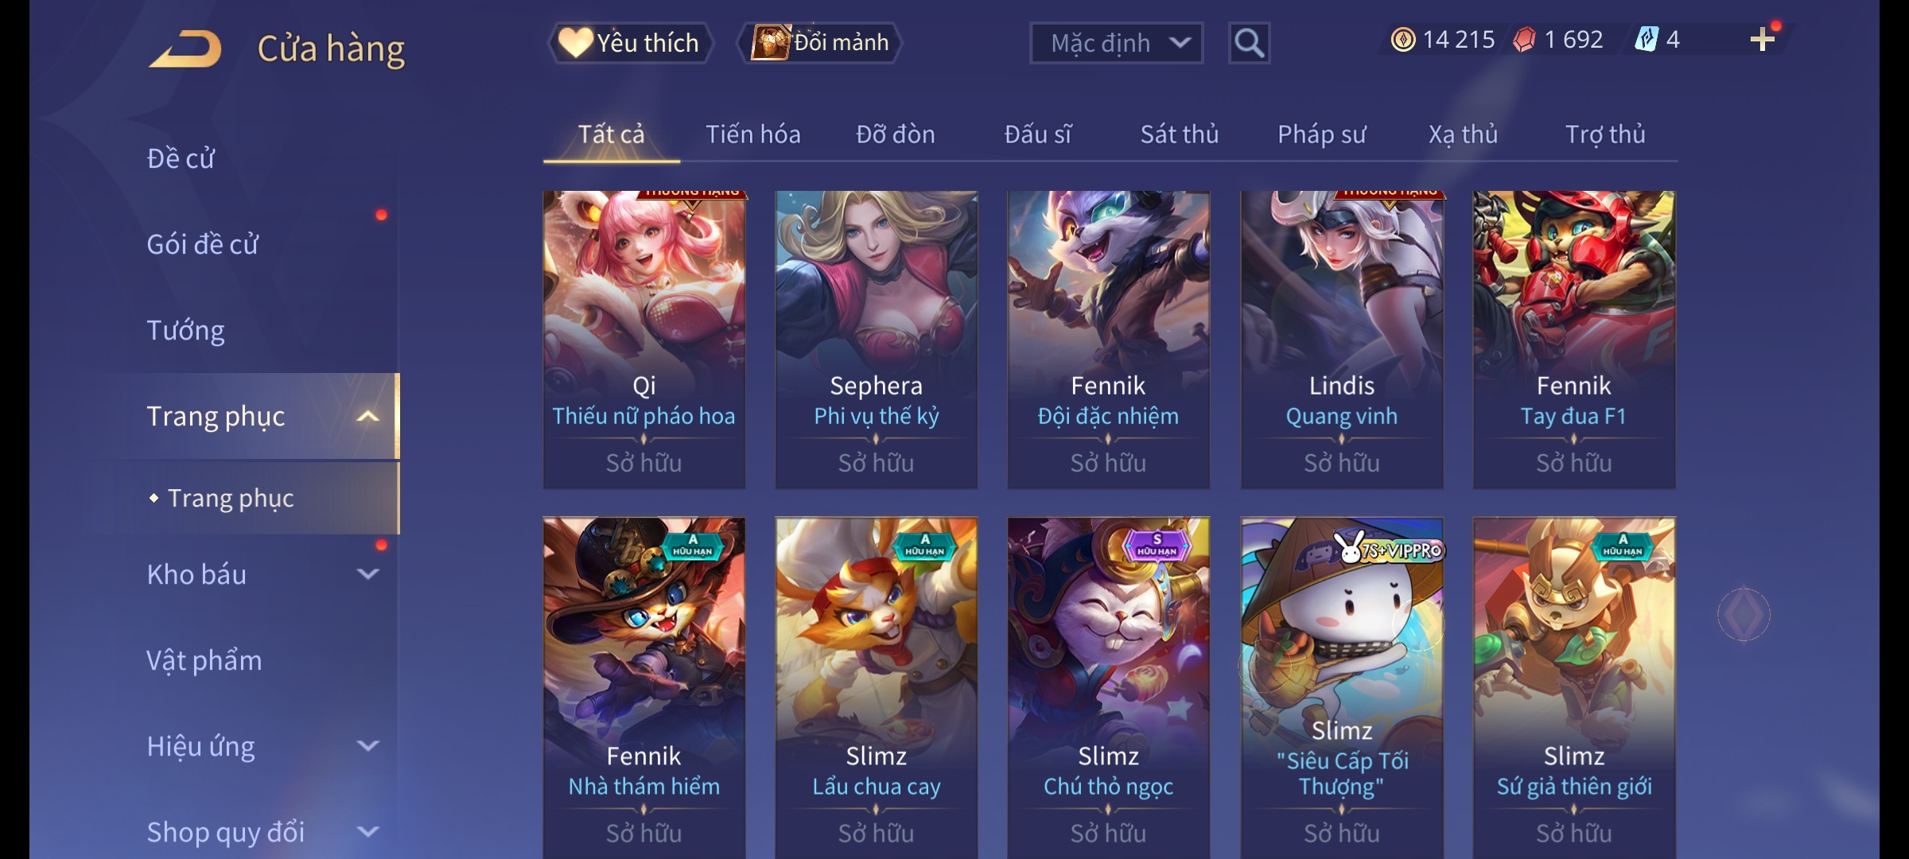Switch to the Tiến hóa tab
This screenshot has height=859, width=1909.
(753, 134)
